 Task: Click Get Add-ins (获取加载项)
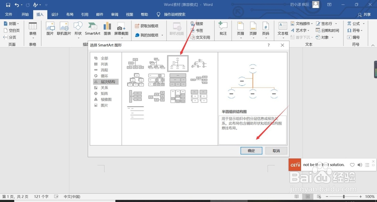pos(146,26)
